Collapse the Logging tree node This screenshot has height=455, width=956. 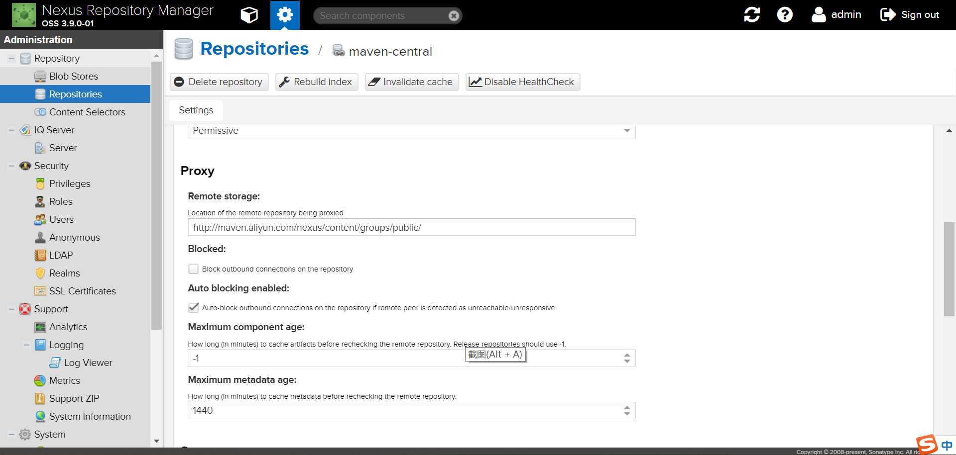26,345
